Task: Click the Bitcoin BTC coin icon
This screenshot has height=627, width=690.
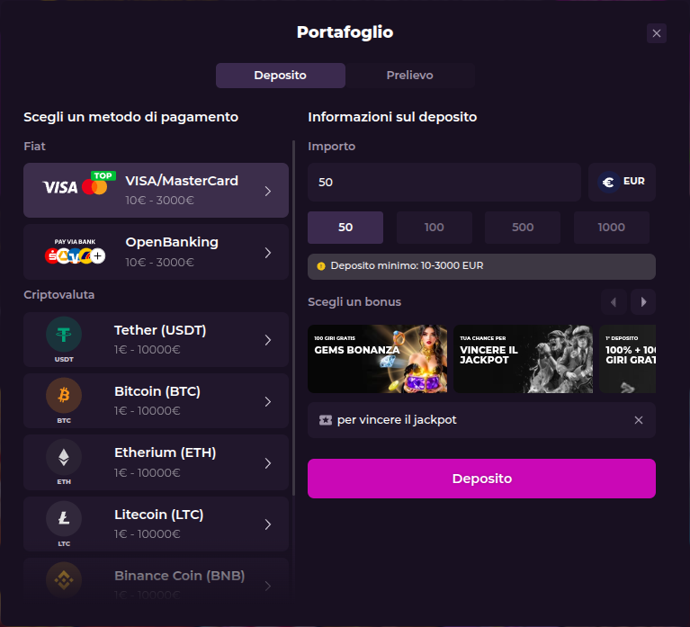Action: pos(64,396)
